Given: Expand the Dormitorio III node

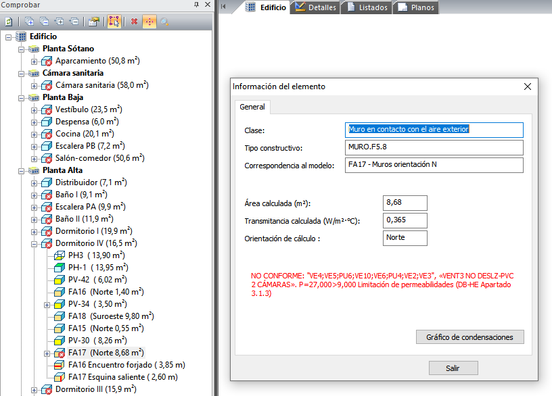Looking at the screenshot, I should click(x=34, y=390).
